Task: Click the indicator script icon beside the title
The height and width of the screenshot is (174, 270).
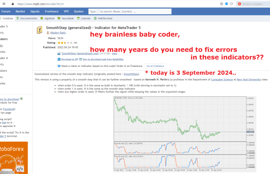Action: pyautogui.click(x=40, y=30)
